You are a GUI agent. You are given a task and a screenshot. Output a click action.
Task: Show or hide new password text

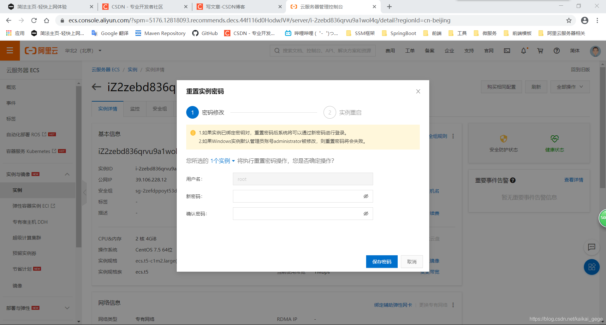366,196
